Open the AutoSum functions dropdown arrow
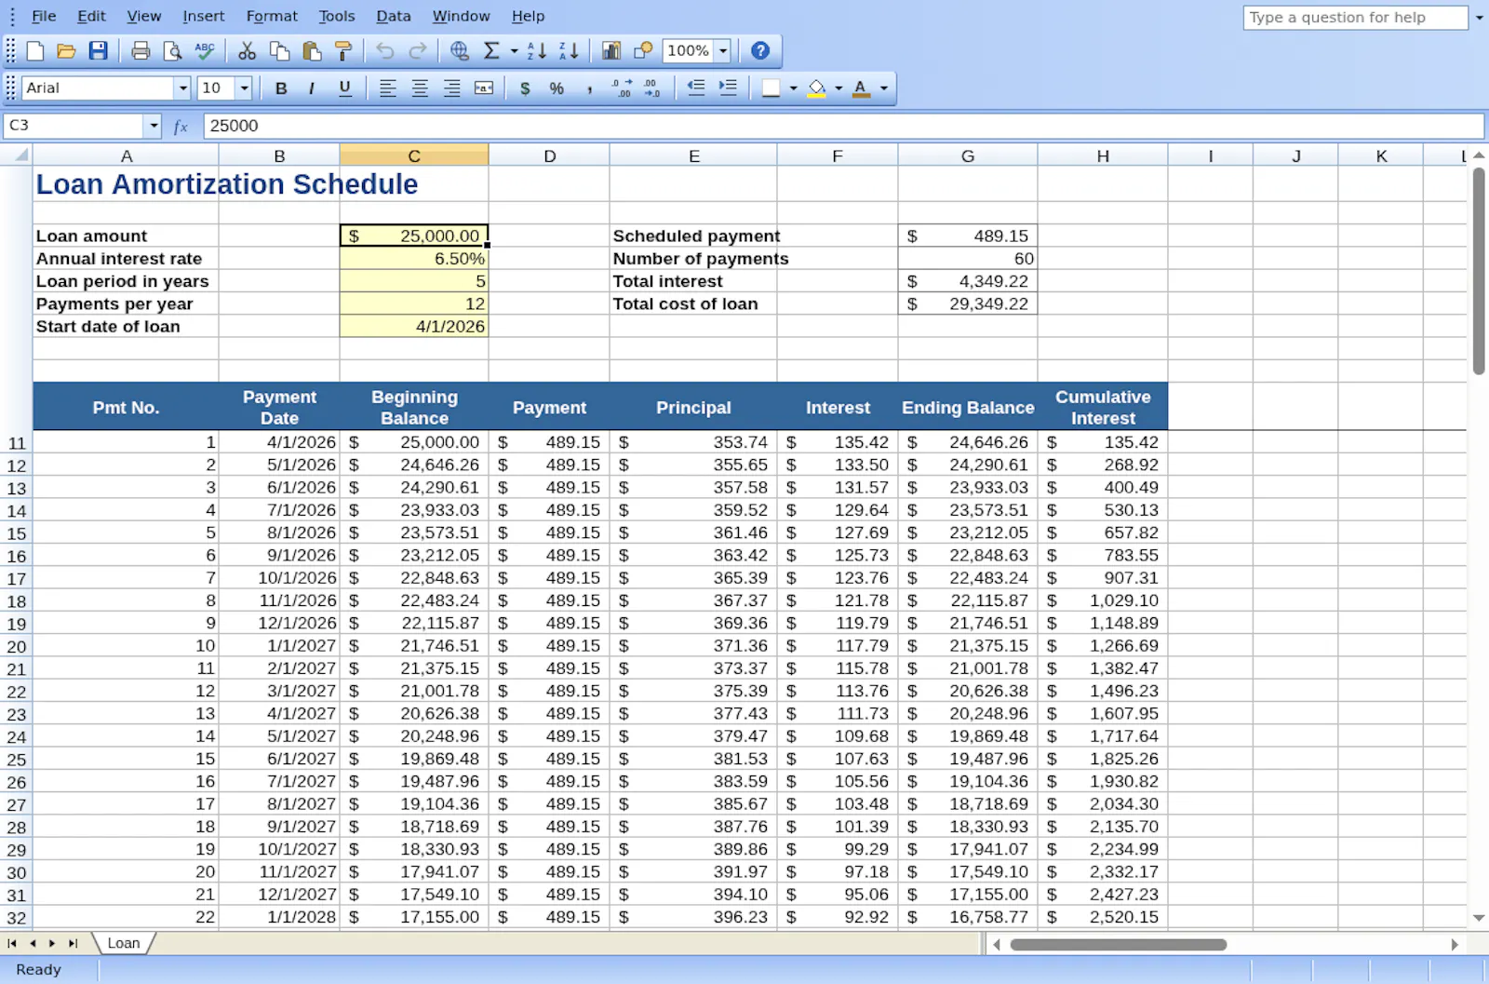This screenshot has height=984, width=1489. (x=514, y=51)
